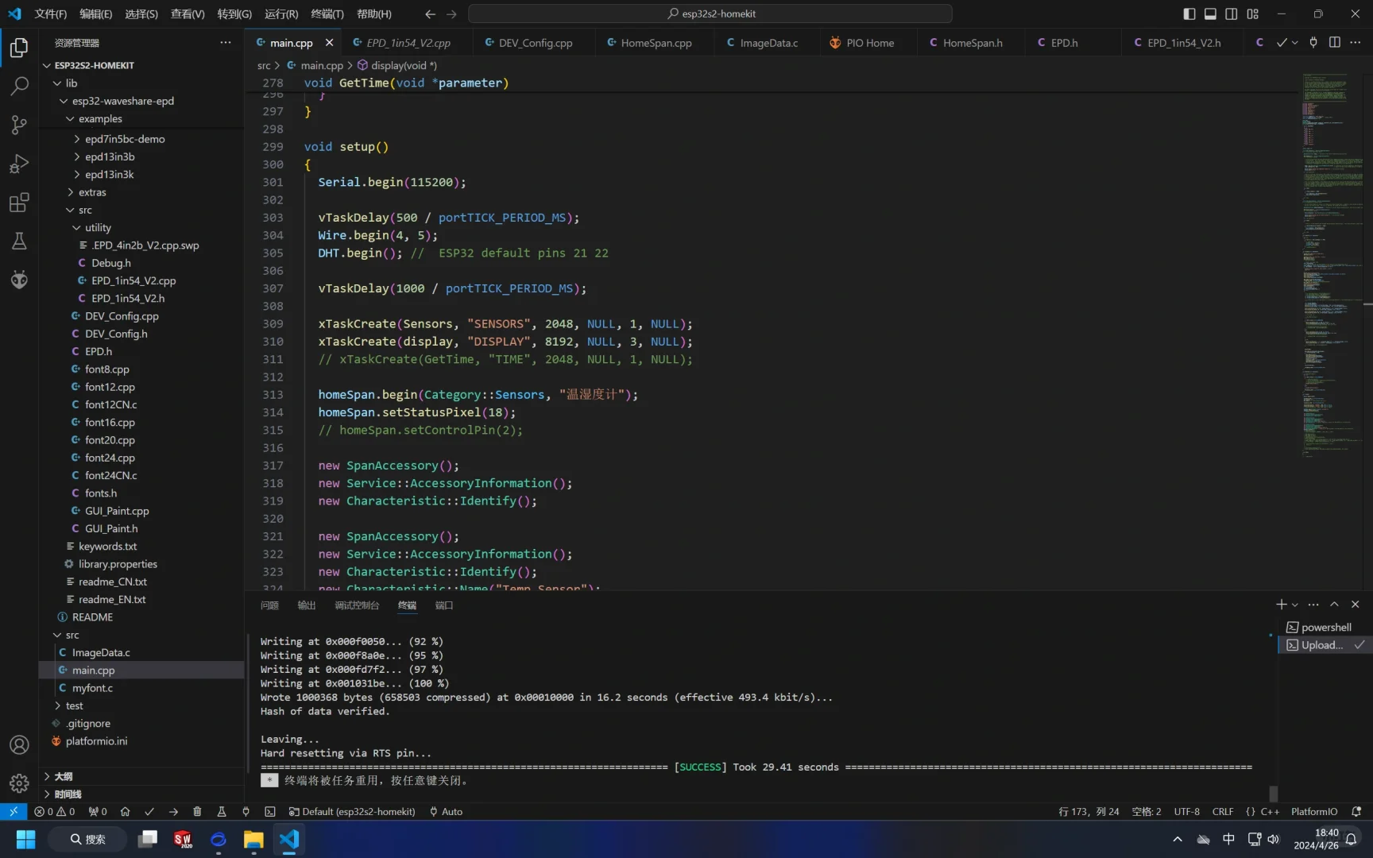The width and height of the screenshot is (1373, 858).
Task: Open the Testing flask view in activity bar
Action: [19, 241]
